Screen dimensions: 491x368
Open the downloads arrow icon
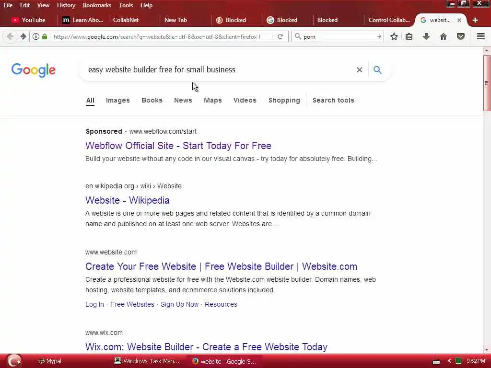(426, 36)
